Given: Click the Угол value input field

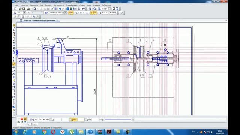Looking at the screenshot, I should pos(95,120).
